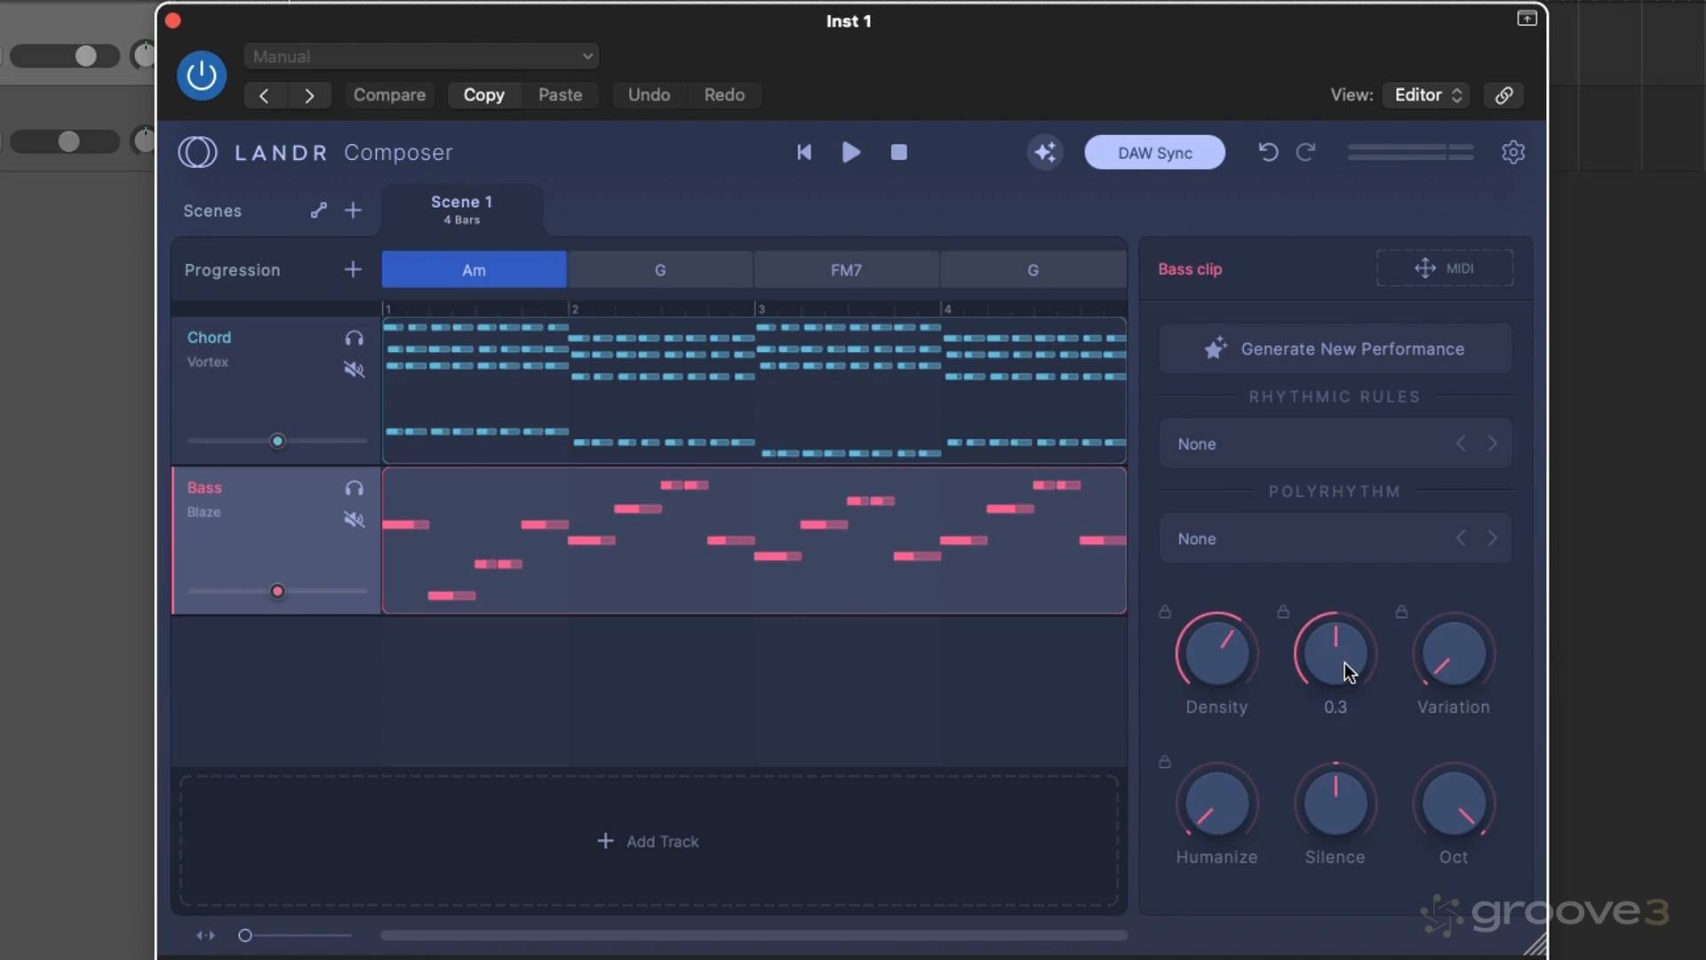Toggle the lock above Variation knob

pyautogui.click(x=1401, y=612)
